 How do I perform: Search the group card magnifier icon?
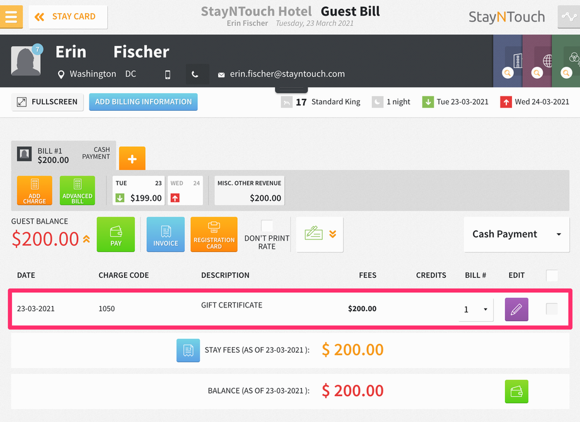click(566, 73)
